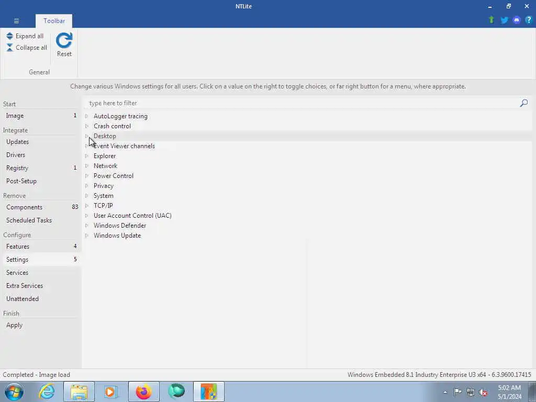This screenshot has height=402, width=536.
Task: Open the Updates page in sidebar
Action: 41,141
